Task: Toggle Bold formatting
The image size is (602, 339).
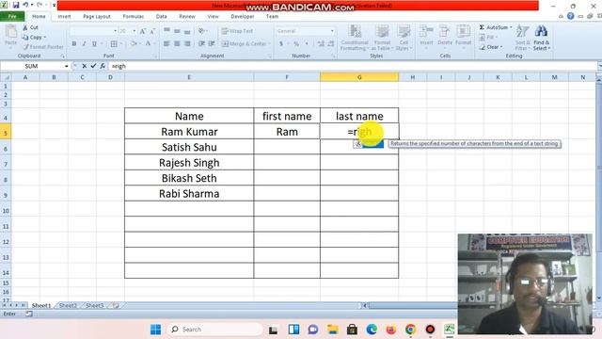Action: pyautogui.click(x=74, y=44)
